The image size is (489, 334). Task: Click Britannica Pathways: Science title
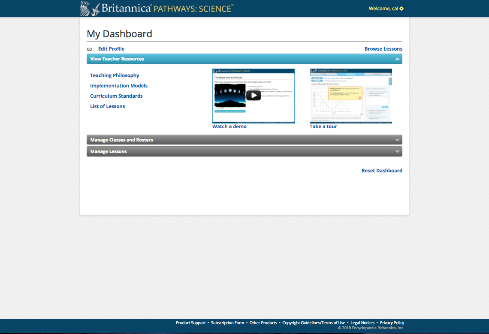point(167,9)
